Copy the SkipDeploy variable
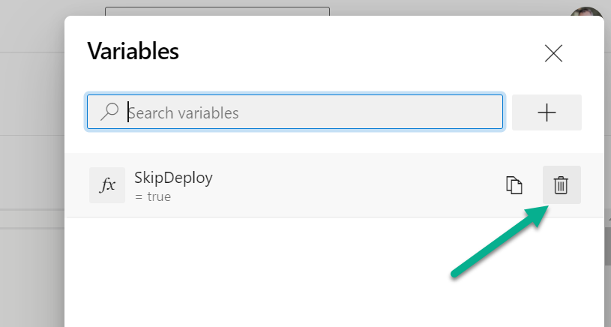 [x=514, y=185]
